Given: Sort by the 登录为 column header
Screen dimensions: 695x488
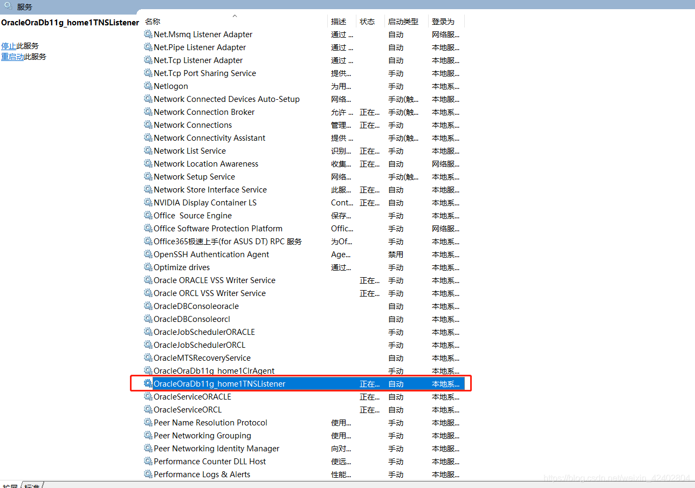Looking at the screenshot, I should pos(443,22).
